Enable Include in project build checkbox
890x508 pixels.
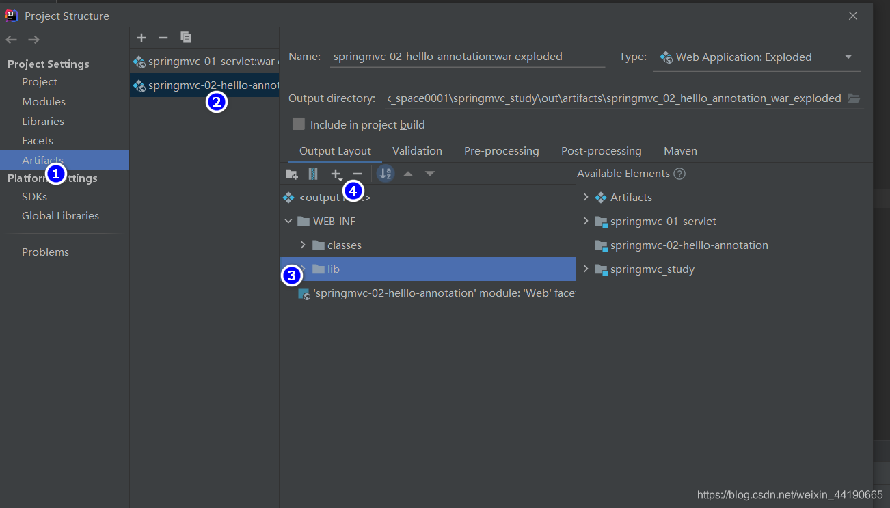[x=299, y=124]
